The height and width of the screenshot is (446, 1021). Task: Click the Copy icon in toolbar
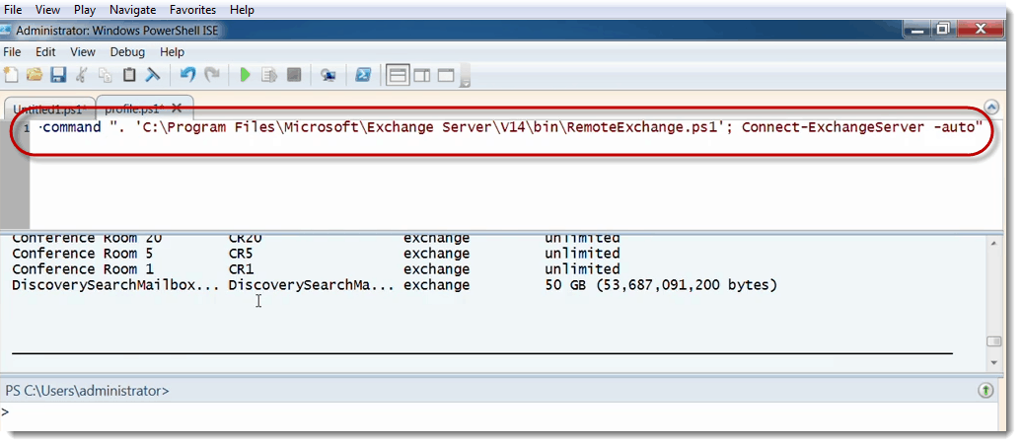pyautogui.click(x=106, y=76)
